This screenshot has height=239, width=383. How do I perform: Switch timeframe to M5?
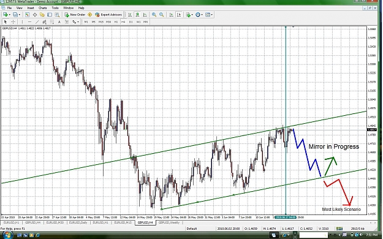click(94, 21)
